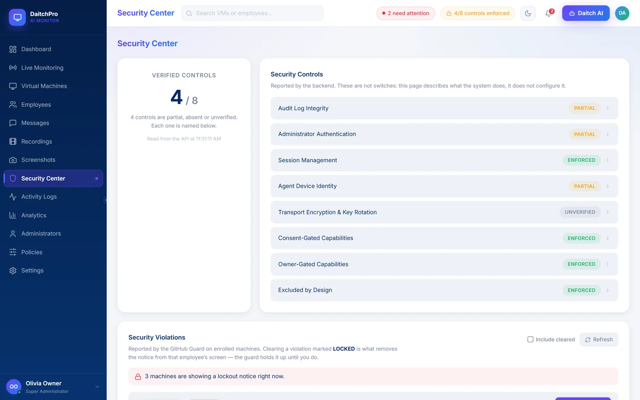
Task: Open the Consent-Gated Capabilities row
Action: [444, 238]
